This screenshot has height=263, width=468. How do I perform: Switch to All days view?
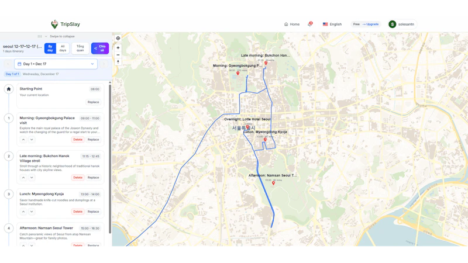click(63, 49)
